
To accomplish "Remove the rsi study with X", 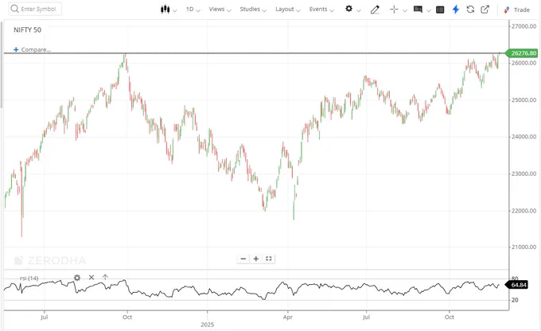I will (91, 277).
